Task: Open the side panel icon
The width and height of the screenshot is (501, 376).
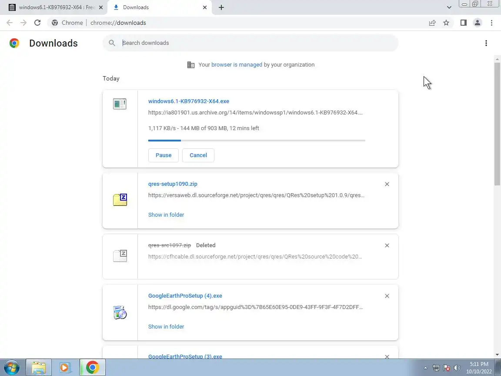Action: point(463,23)
